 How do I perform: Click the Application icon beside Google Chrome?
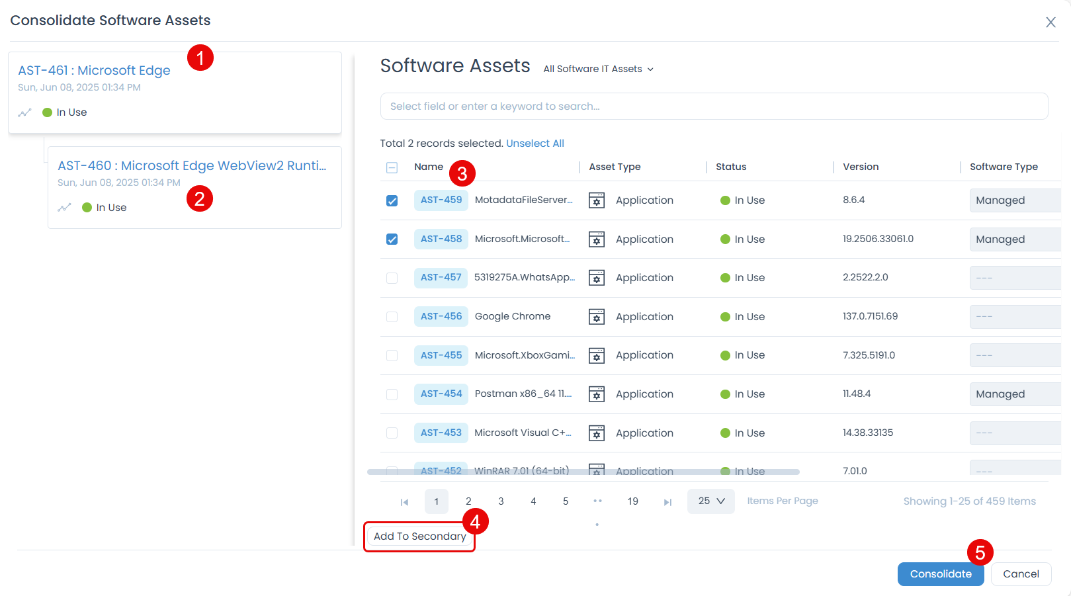596,316
